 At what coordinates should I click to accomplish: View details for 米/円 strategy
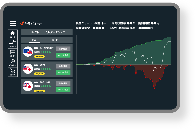[x=63, y=66]
